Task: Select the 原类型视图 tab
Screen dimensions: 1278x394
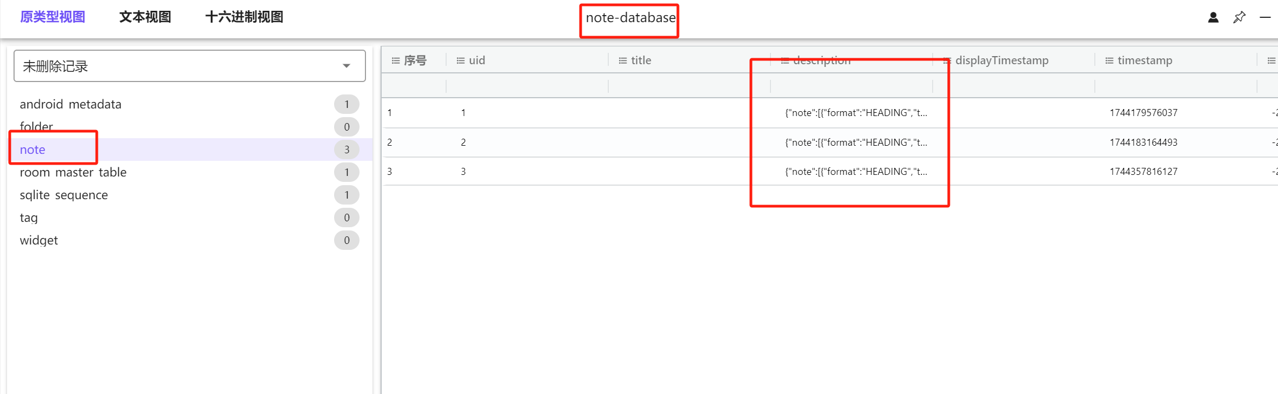Action: tap(52, 17)
